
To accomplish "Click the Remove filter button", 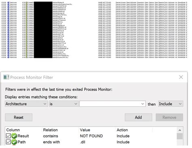I will [169, 117].
